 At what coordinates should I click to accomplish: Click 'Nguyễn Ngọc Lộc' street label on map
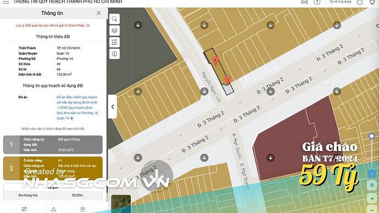pyautogui.click(x=211, y=87)
